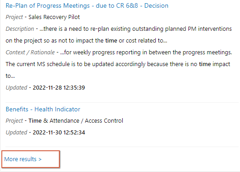The image size is (240, 172).
Task: Click the italic Description label
Action: (20, 29)
